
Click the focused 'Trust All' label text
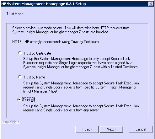click(x=29, y=100)
